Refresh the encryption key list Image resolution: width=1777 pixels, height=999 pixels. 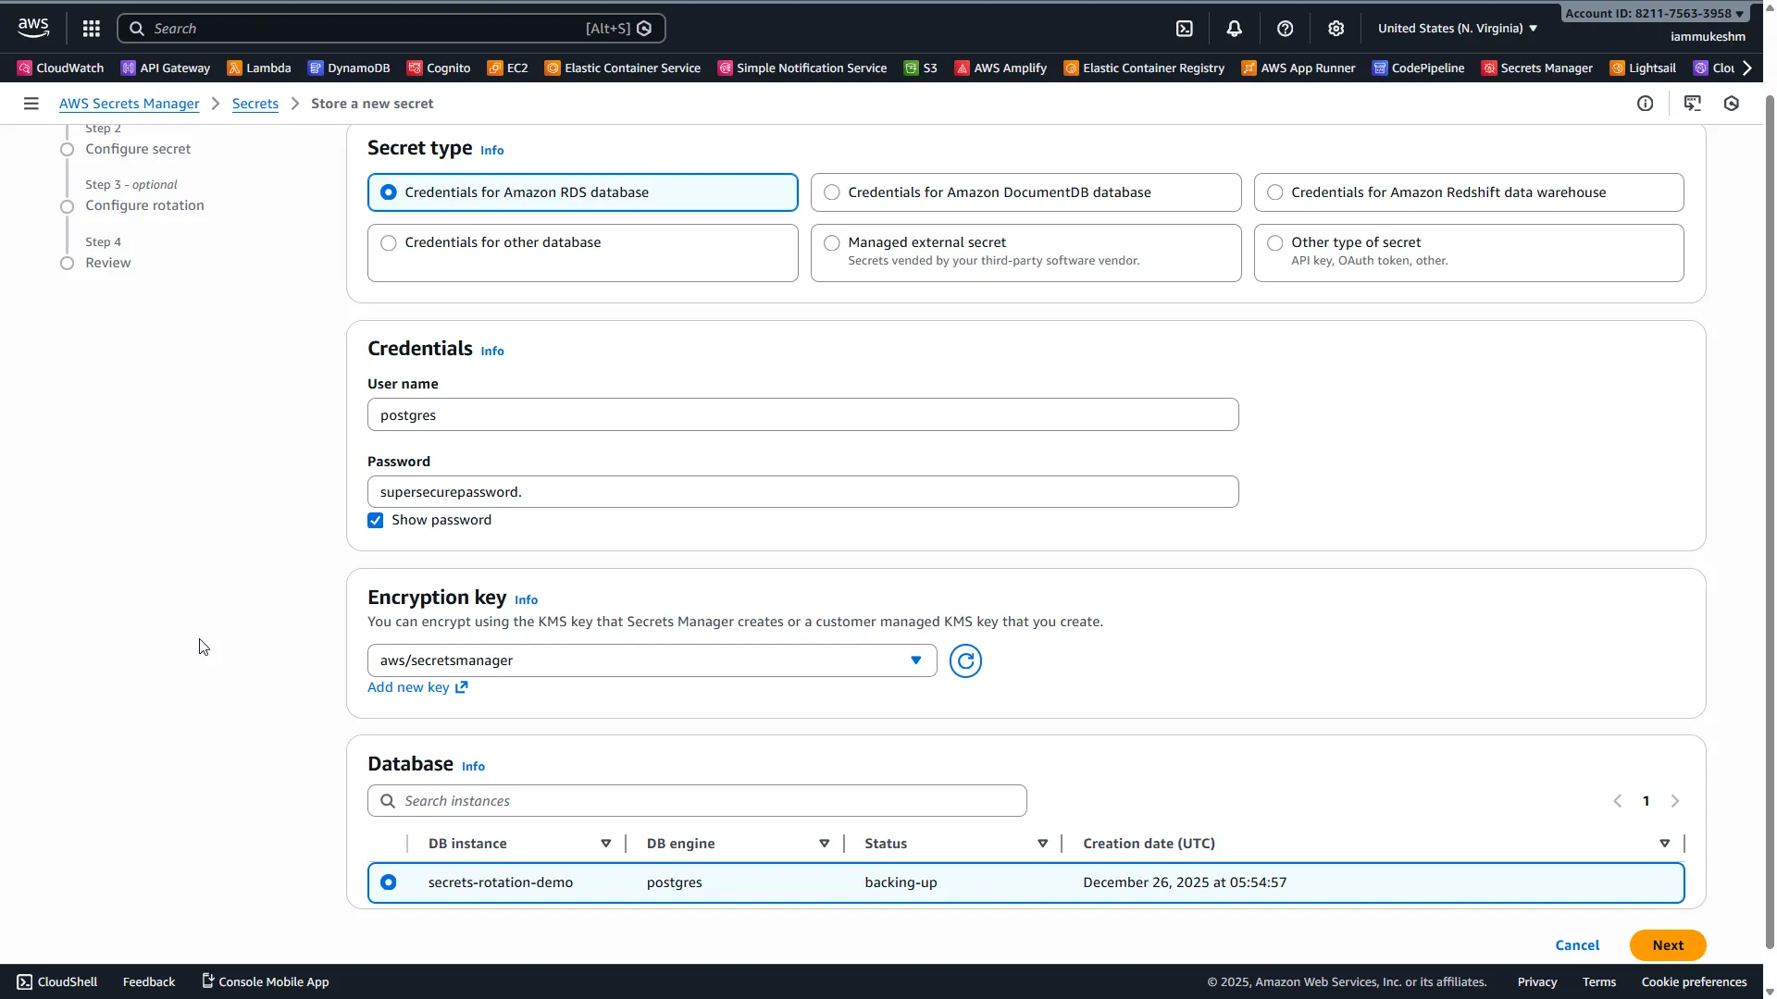tap(965, 660)
